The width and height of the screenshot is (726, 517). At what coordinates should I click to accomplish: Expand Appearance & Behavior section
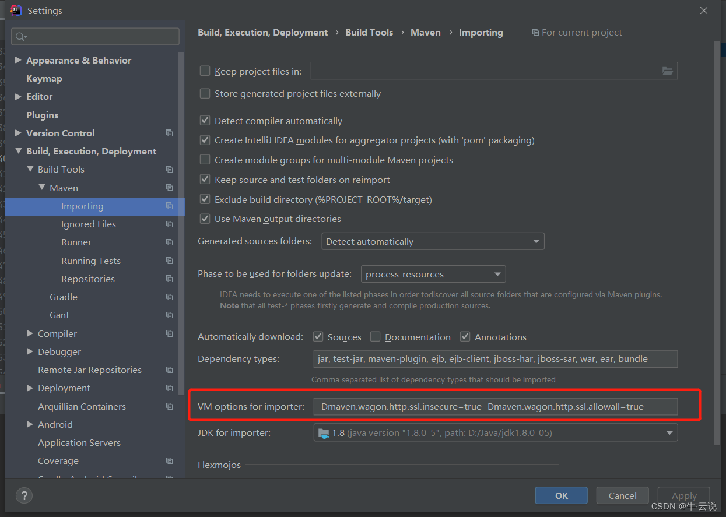18,60
